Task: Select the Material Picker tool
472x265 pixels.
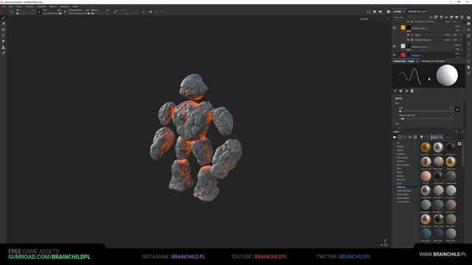Action: click(3, 52)
